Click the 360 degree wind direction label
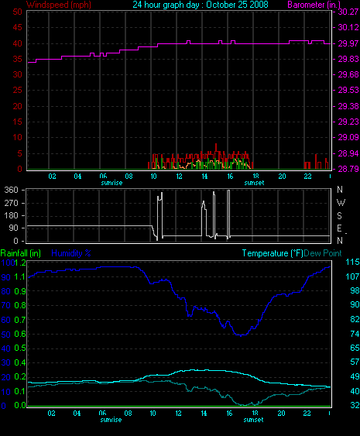The image size is (360, 436). [x=11, y=191]
